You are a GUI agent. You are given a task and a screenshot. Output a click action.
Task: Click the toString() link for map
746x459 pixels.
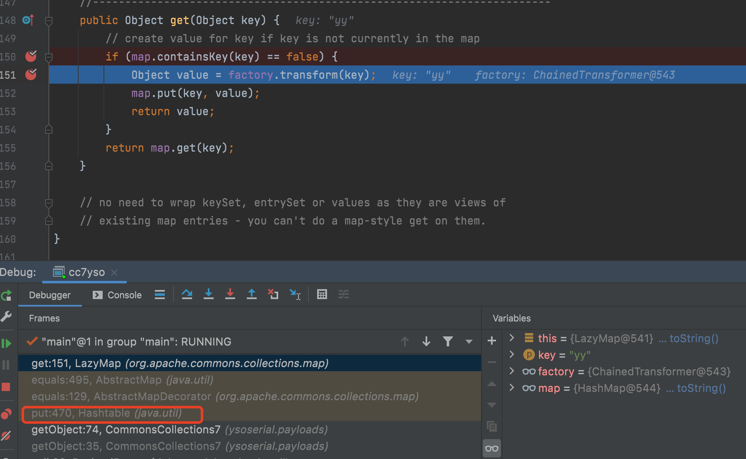tap(701, 388)
